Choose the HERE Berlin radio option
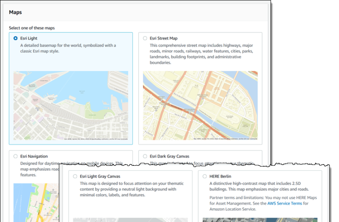 204,176
